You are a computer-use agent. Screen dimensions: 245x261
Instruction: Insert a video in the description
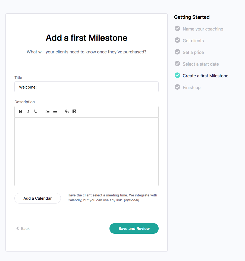pyautogui.click(x=74, y=111)
